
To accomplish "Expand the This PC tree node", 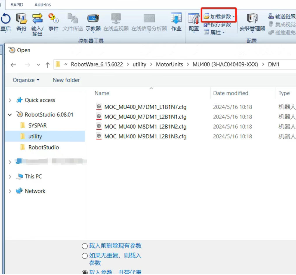I will click(10, 177).
